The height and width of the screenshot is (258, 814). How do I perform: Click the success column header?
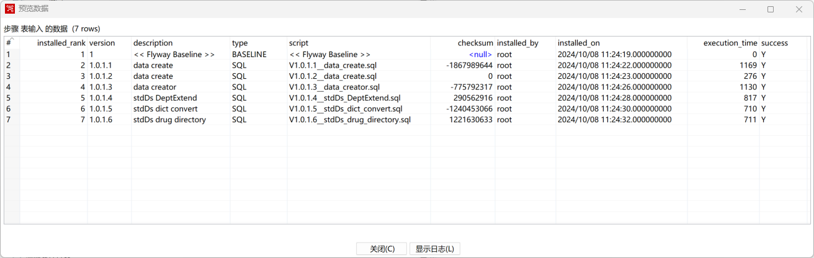tap(774, 43)
